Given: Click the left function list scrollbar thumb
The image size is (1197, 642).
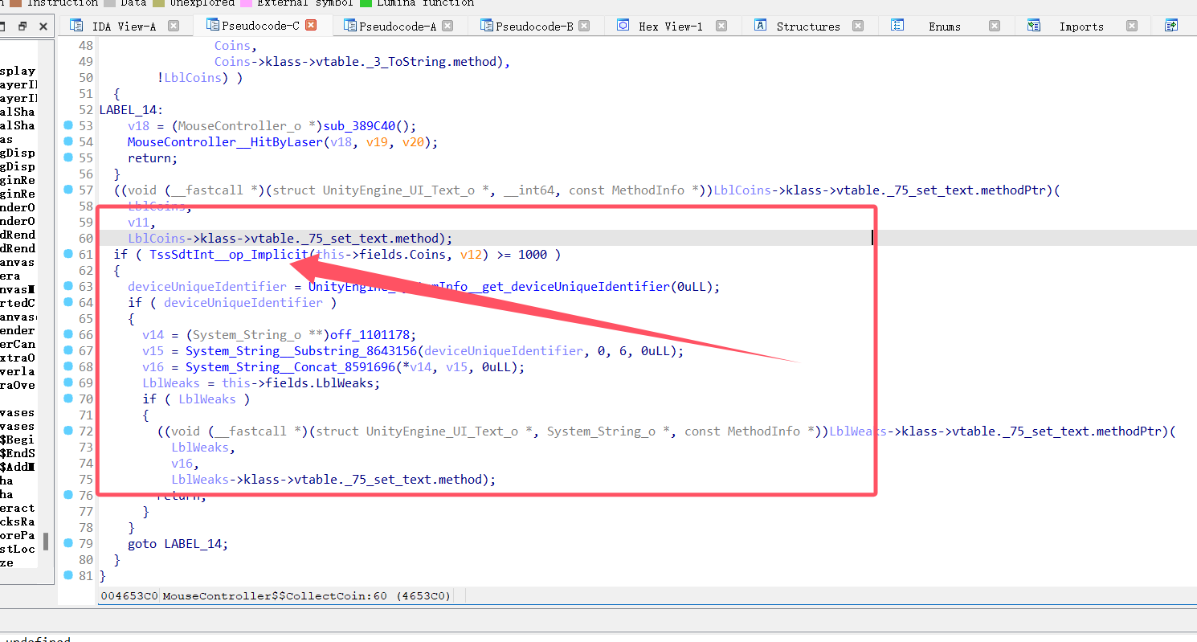Looking at the screenshot, I should click(x=46, y=541).
